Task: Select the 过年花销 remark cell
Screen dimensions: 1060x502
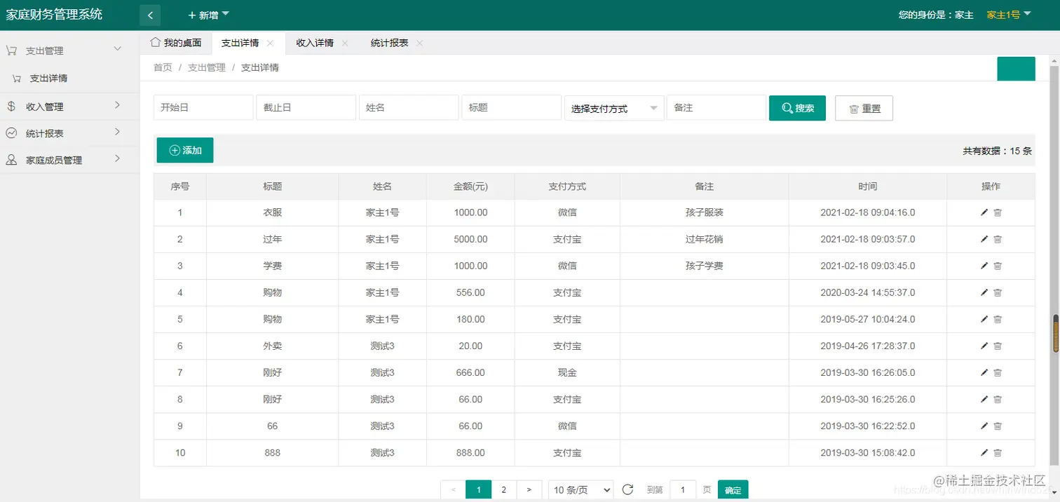Action: [704, 239]
